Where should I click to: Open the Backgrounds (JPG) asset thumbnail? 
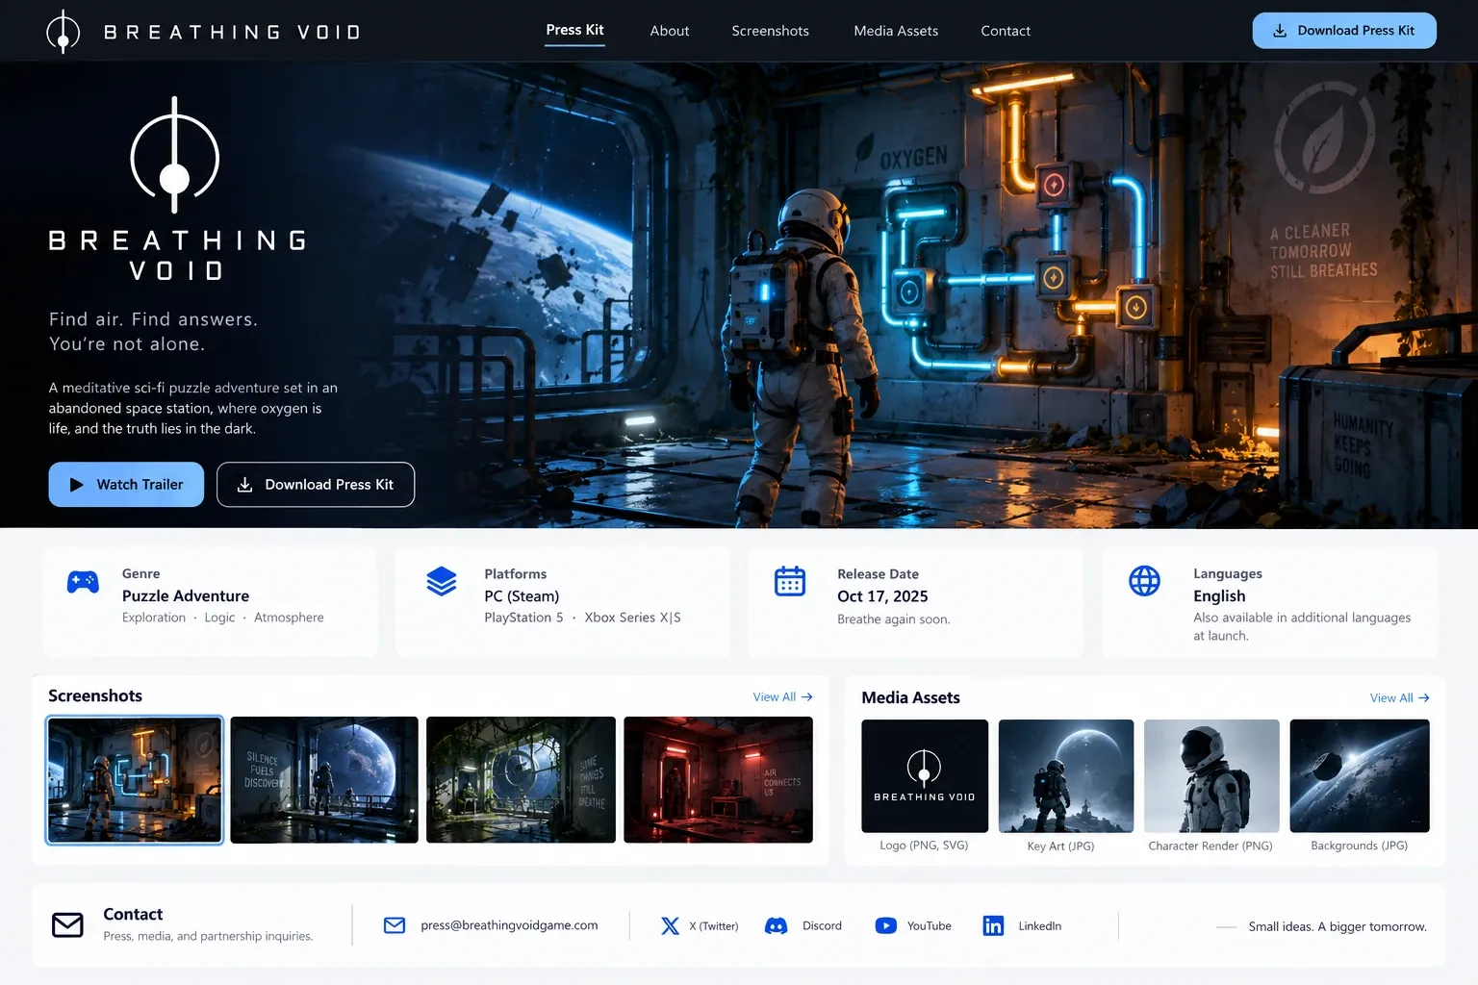click(1360, 776)
